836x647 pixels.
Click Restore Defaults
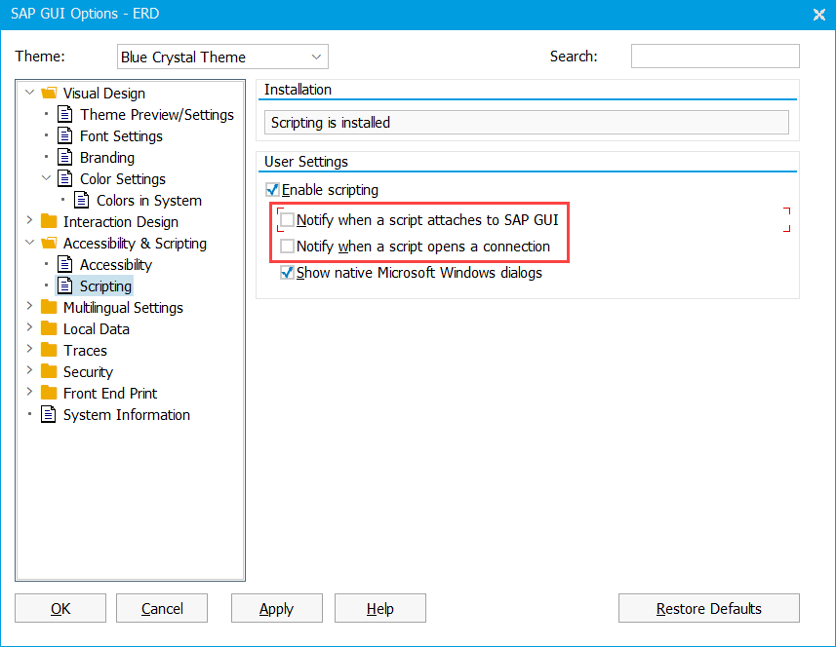(x=708, y=608)
